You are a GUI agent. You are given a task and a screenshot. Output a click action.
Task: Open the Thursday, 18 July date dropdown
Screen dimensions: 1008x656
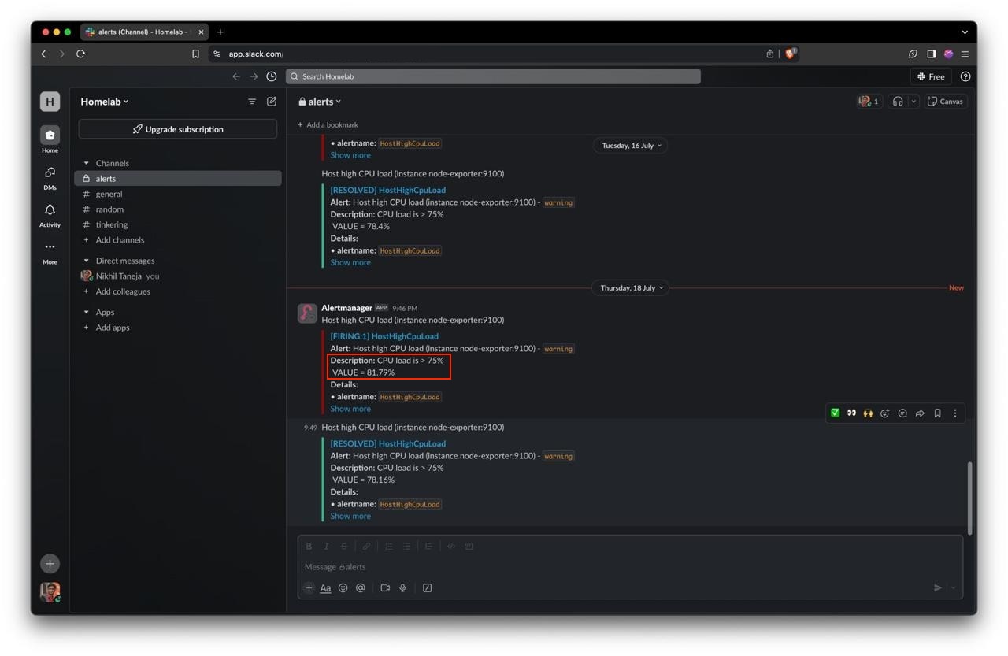[630, 288]
